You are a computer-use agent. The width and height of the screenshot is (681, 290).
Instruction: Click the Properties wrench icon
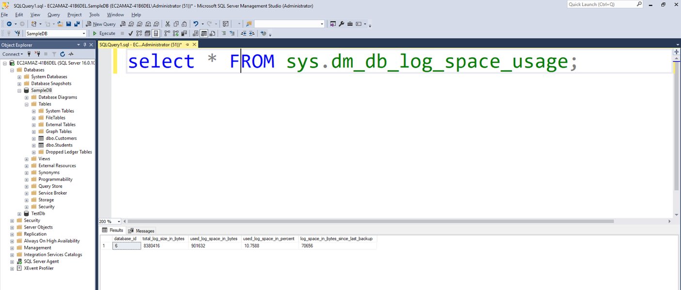(x=341, y=24)
